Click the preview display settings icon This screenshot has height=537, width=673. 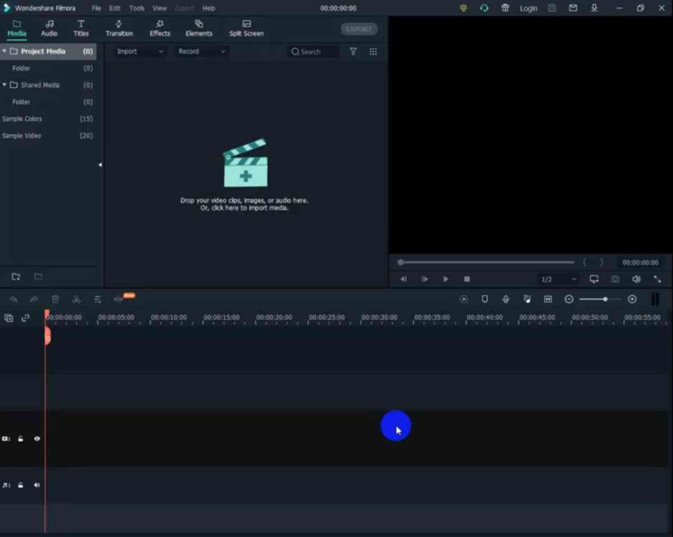pos(594,279)
